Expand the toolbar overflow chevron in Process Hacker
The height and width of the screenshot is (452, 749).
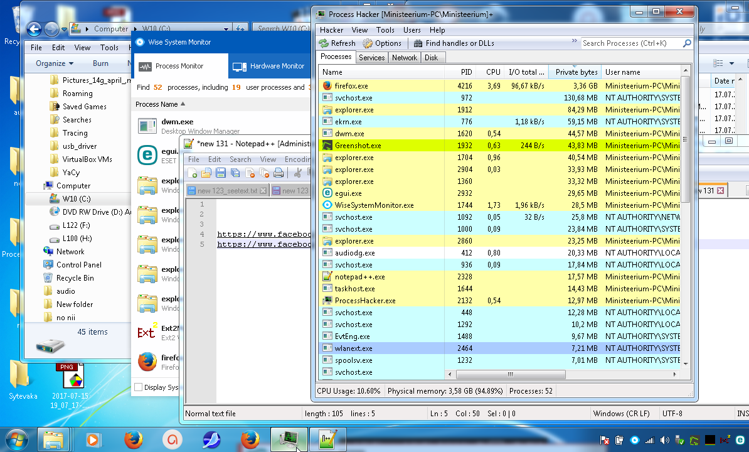[574, 43]
